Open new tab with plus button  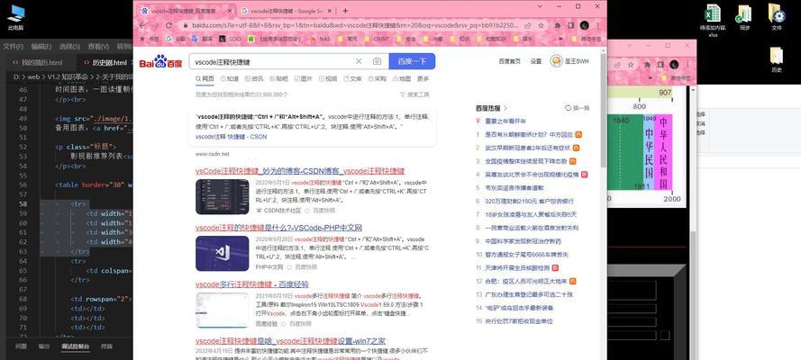coord(345,11)
